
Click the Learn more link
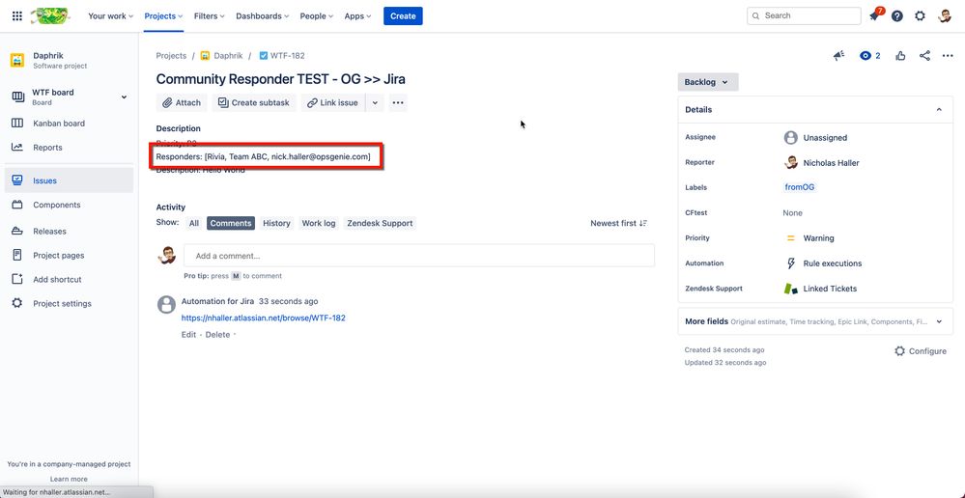pos(69,479)
